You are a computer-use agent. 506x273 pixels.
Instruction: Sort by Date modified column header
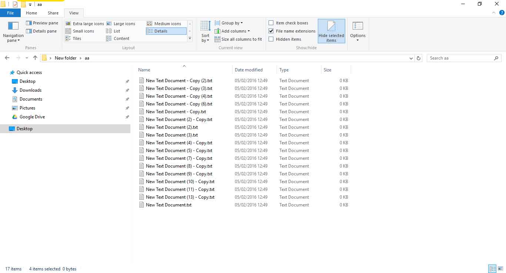(x=249, y=70)
